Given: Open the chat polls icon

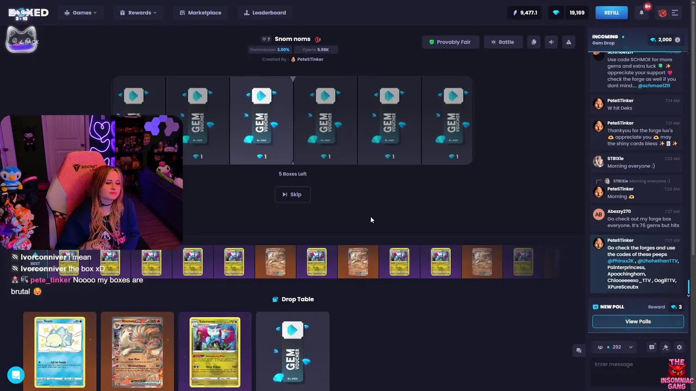Looking at the screenshot, I should point(652,347).
